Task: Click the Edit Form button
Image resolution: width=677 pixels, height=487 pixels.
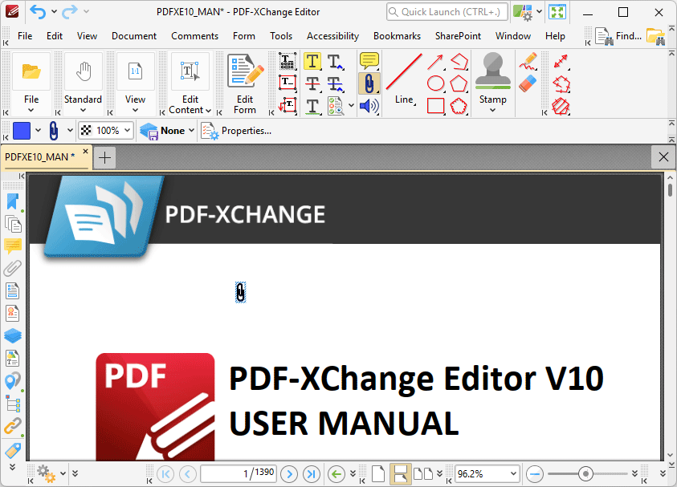Action: tap(245, 83)
